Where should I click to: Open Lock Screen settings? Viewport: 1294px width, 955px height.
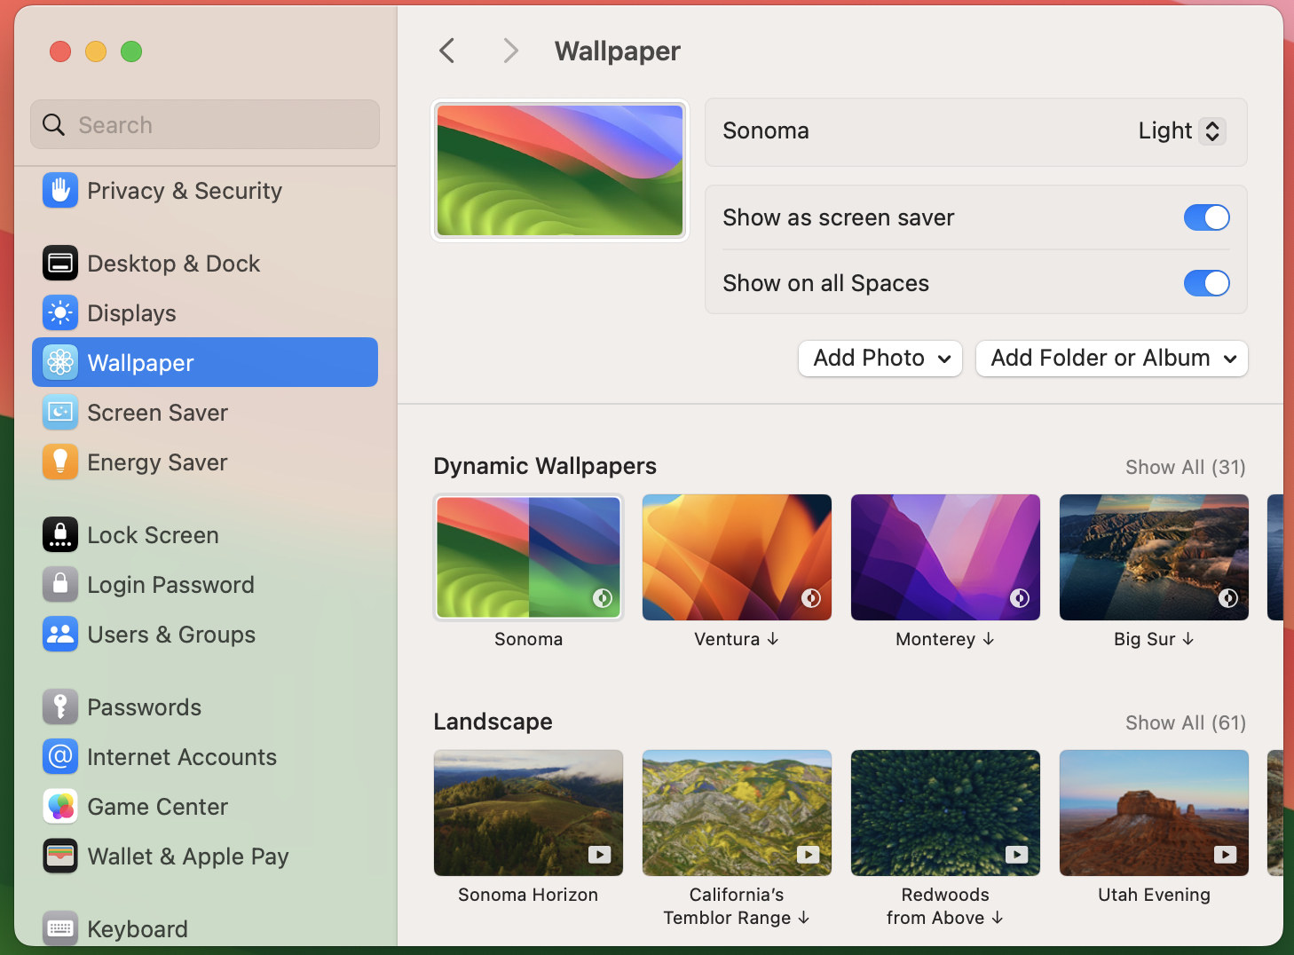pyautogui.click(x=205, y=534)
